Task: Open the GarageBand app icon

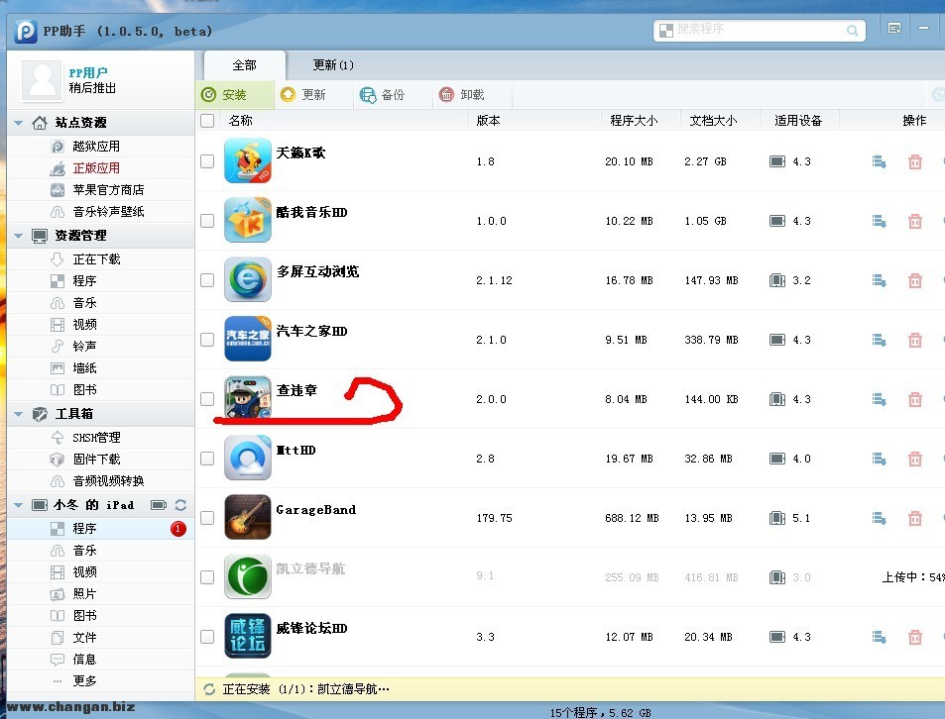Action: pyautogui.click(x=247, y=517)
